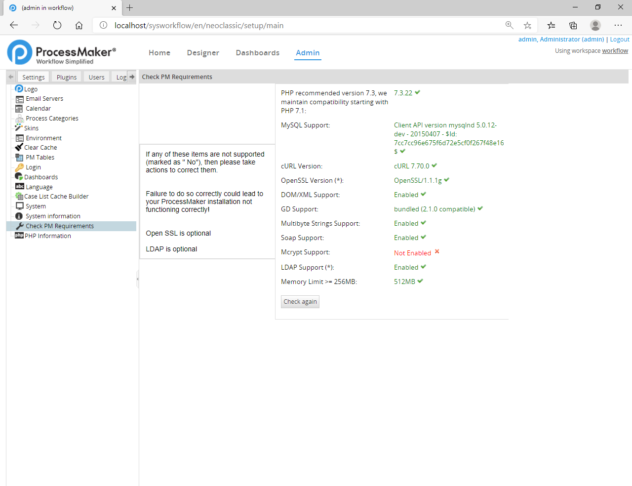632x486 pixels.
Task: Click the Logo icon in settings tree
Action: 19,89
